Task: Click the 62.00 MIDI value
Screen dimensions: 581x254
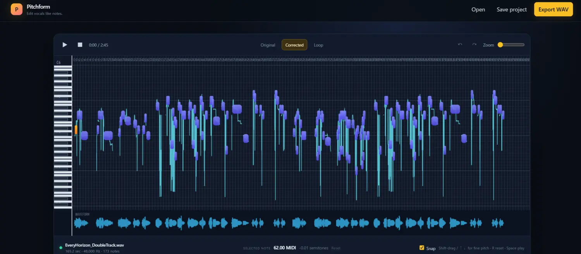Action: click(x=284, y=248)
